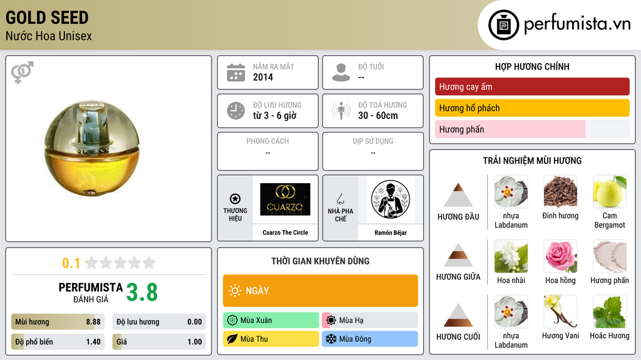This screenshot has width=641, height=360.
Task: Click the longevity value từ 3 - 6 giờ
Action: coord(275,116)
